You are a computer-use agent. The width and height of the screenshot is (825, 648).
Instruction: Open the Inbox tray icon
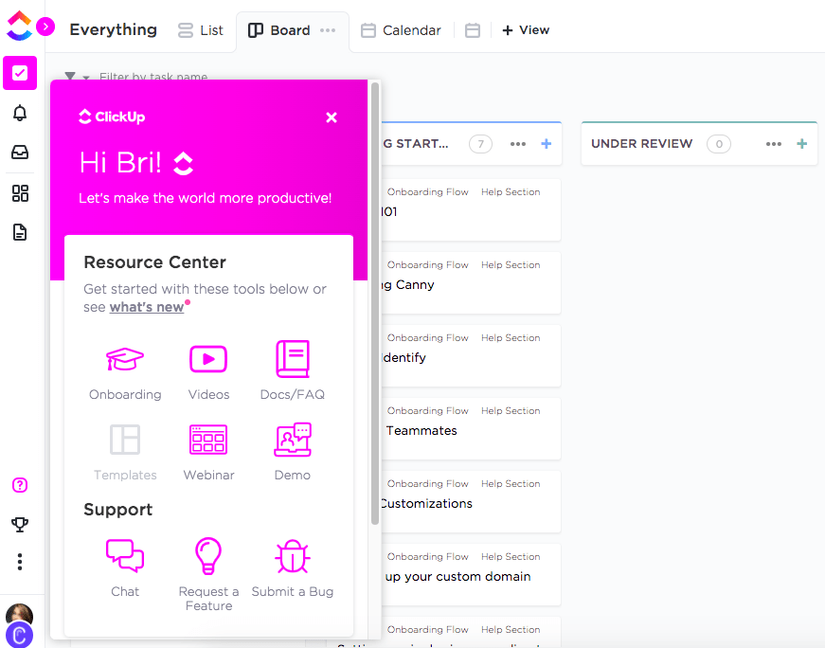[20, 153]
